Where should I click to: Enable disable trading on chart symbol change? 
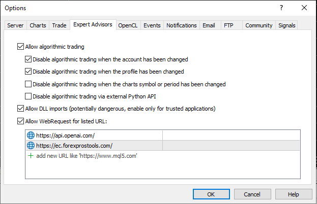tap(28, 84)
